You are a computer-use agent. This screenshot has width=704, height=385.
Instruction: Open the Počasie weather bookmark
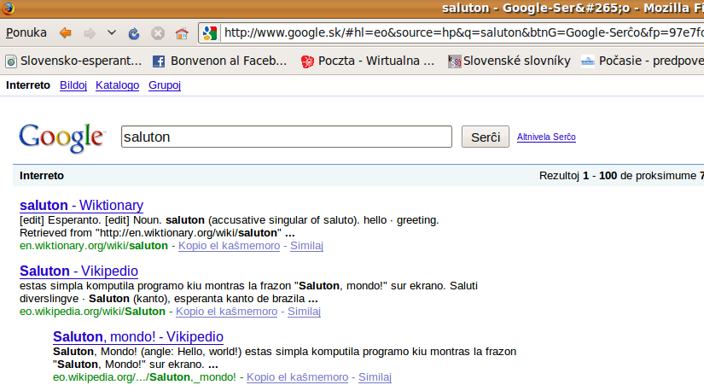tap(643, 61)
